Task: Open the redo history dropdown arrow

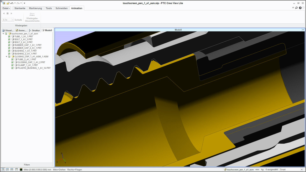Action: [21, 3]
